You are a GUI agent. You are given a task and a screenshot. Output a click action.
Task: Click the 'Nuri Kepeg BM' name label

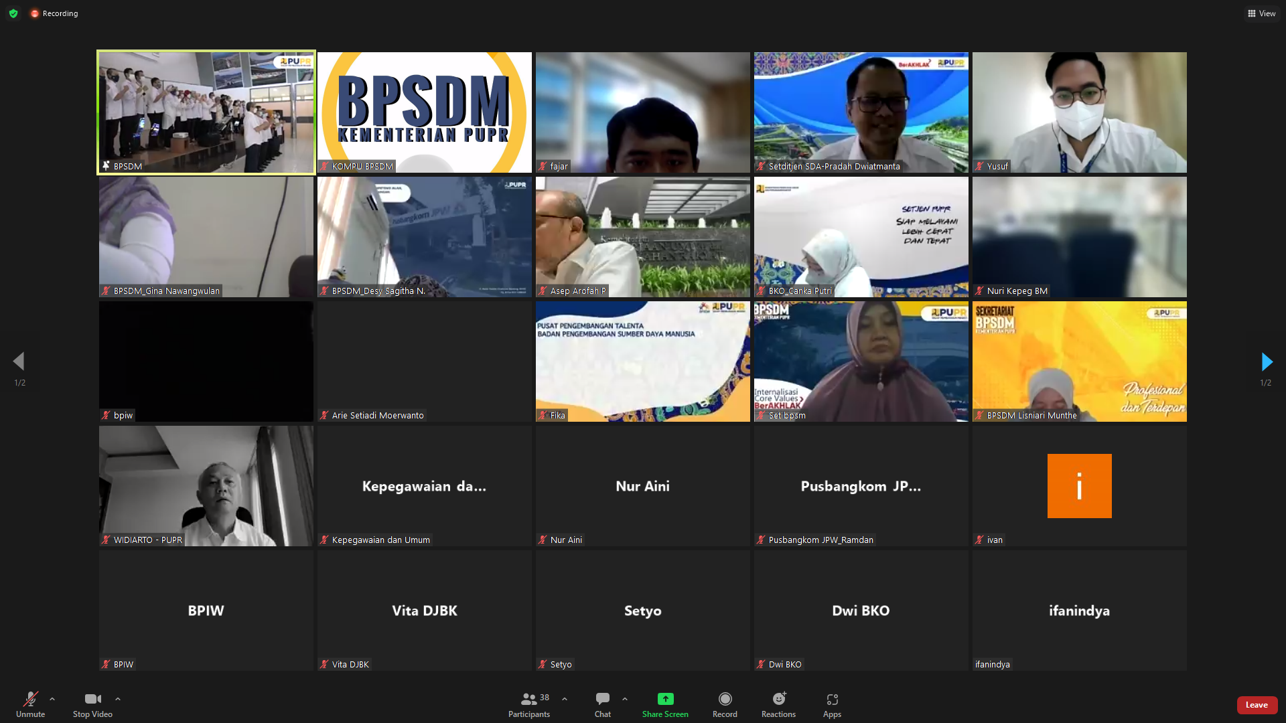(1017, 291)
